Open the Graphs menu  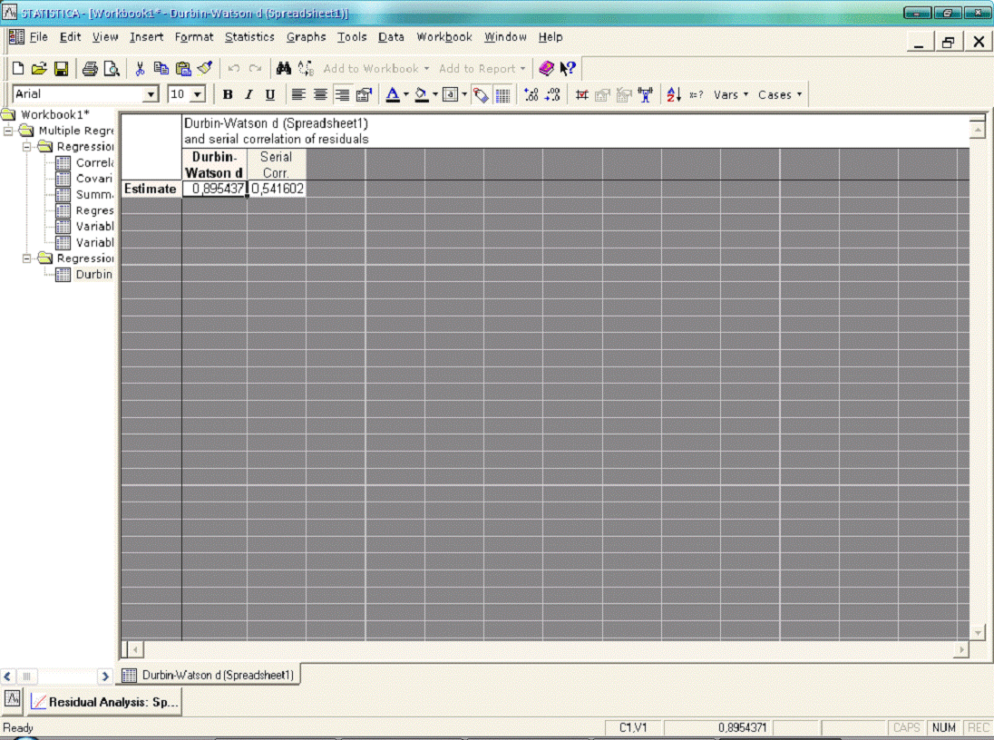pos(306,37)
